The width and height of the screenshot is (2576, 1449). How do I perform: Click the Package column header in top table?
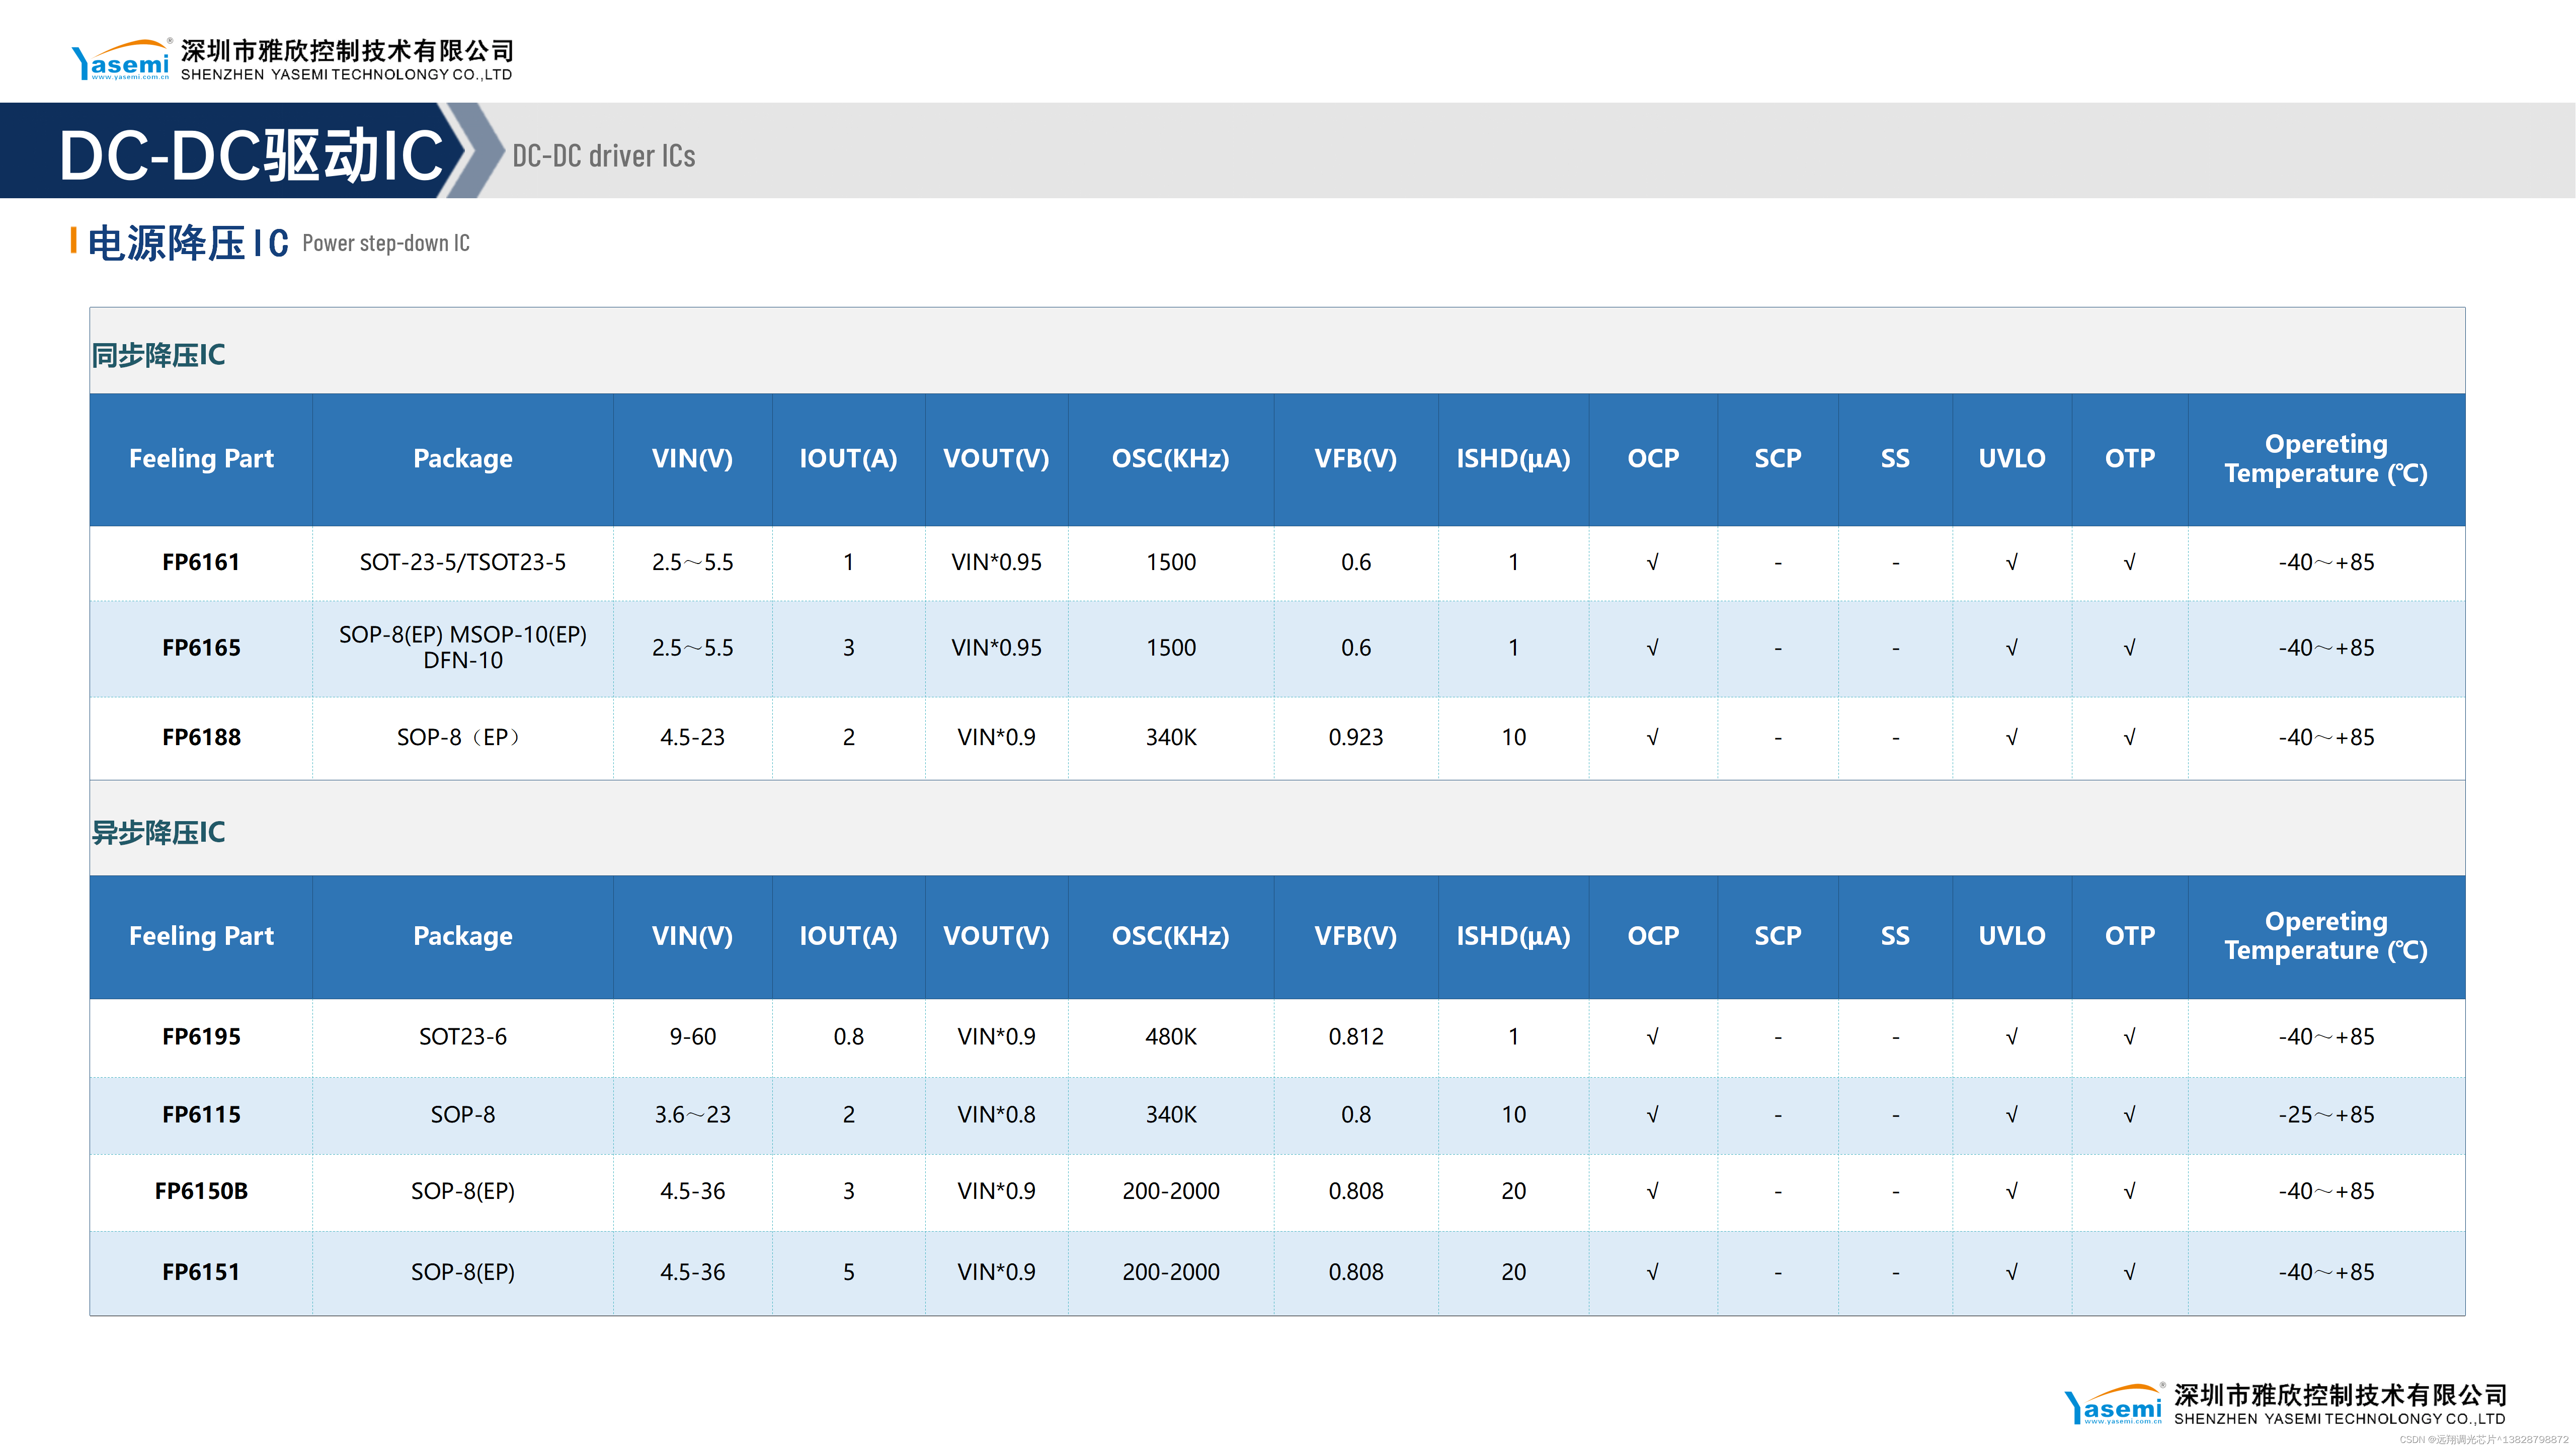[x=462, y=459]
